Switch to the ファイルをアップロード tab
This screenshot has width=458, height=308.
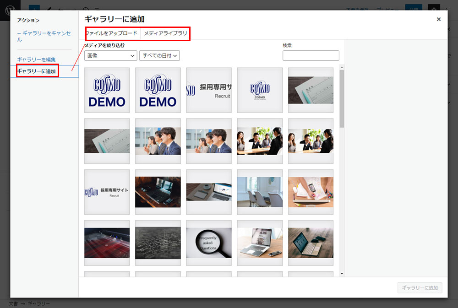[x=111, y=33]
